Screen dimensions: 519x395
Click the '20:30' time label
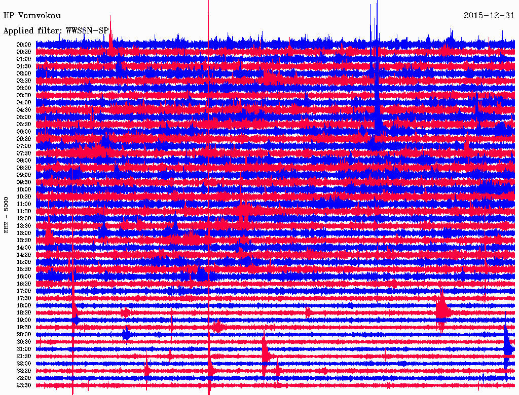[x=23, y=342]
